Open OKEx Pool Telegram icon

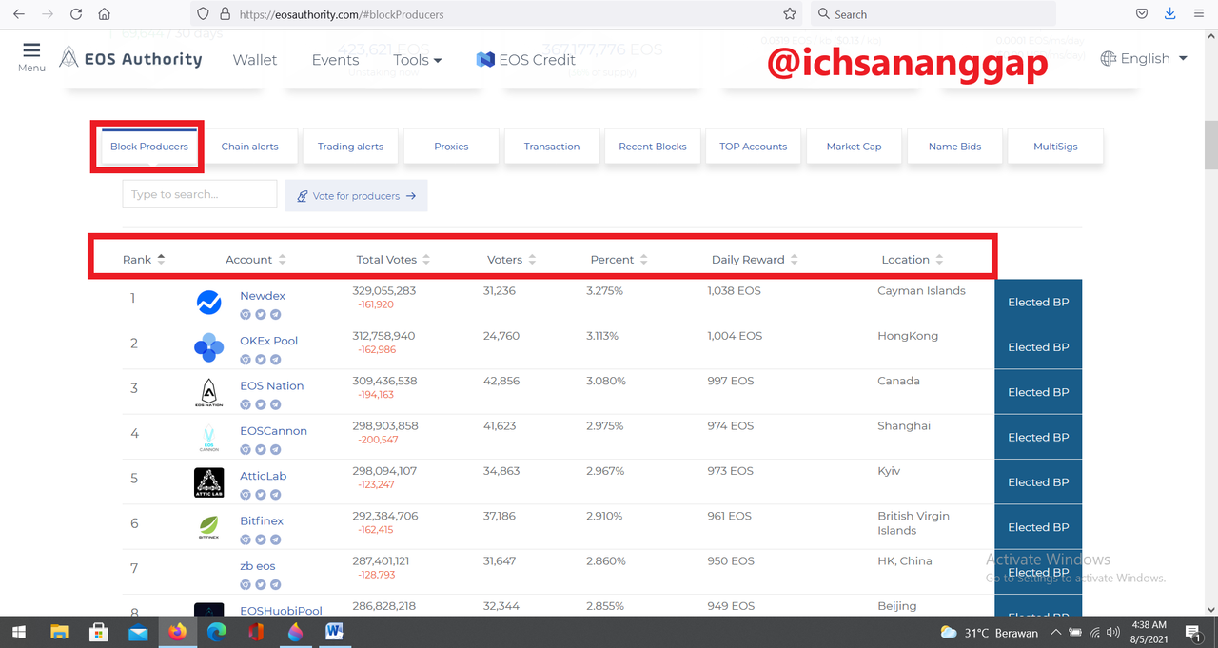point(275,359)
